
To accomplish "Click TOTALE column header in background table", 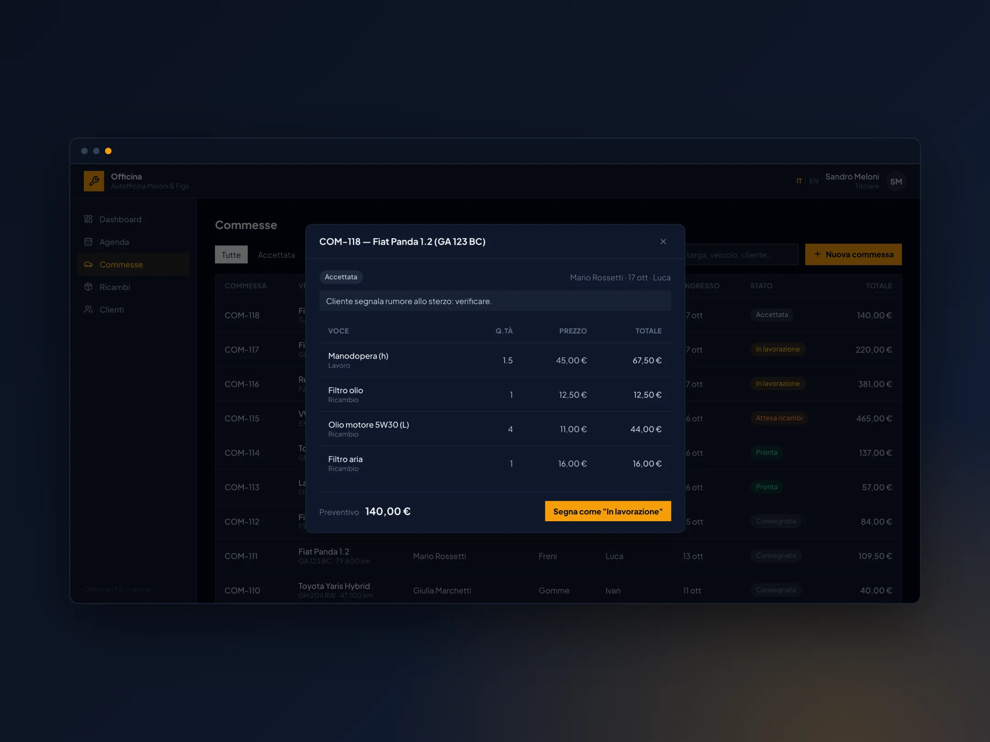I will [879, 286].
